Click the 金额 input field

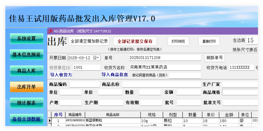pos(189,92)
